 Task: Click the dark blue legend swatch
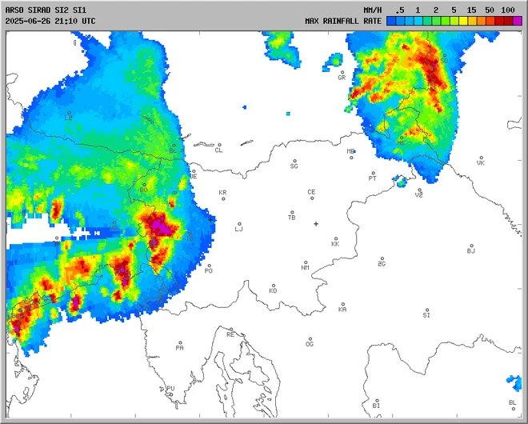tap(391, 21)
